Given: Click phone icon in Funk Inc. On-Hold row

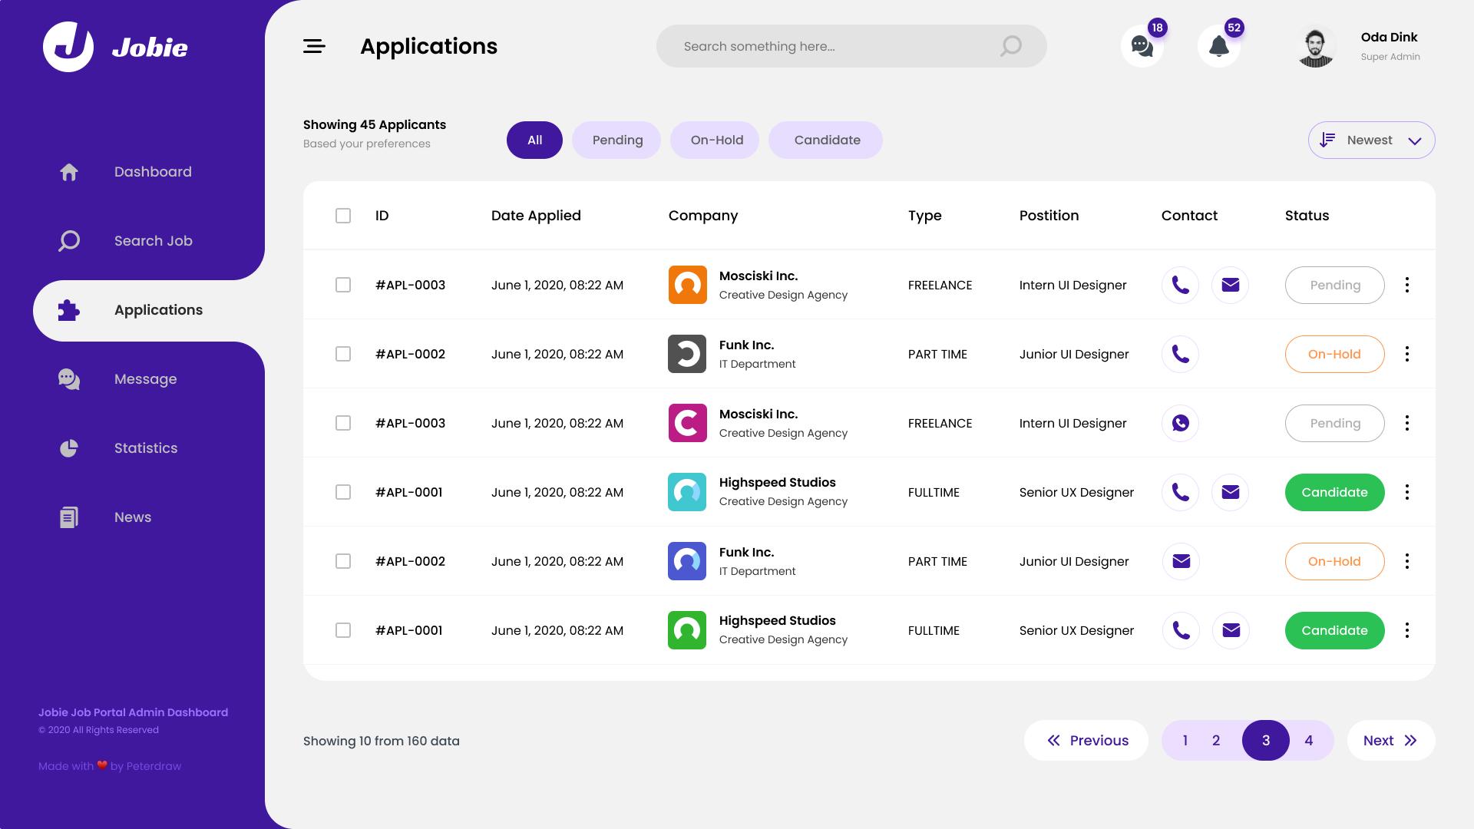Looking at the screenshot, I should [x=1180, y=355].
